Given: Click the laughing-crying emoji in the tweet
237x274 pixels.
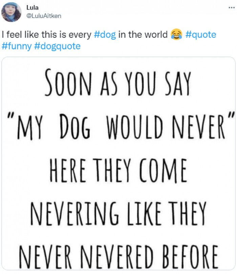Looking at the screenshot, I should (x=176, y=35).
